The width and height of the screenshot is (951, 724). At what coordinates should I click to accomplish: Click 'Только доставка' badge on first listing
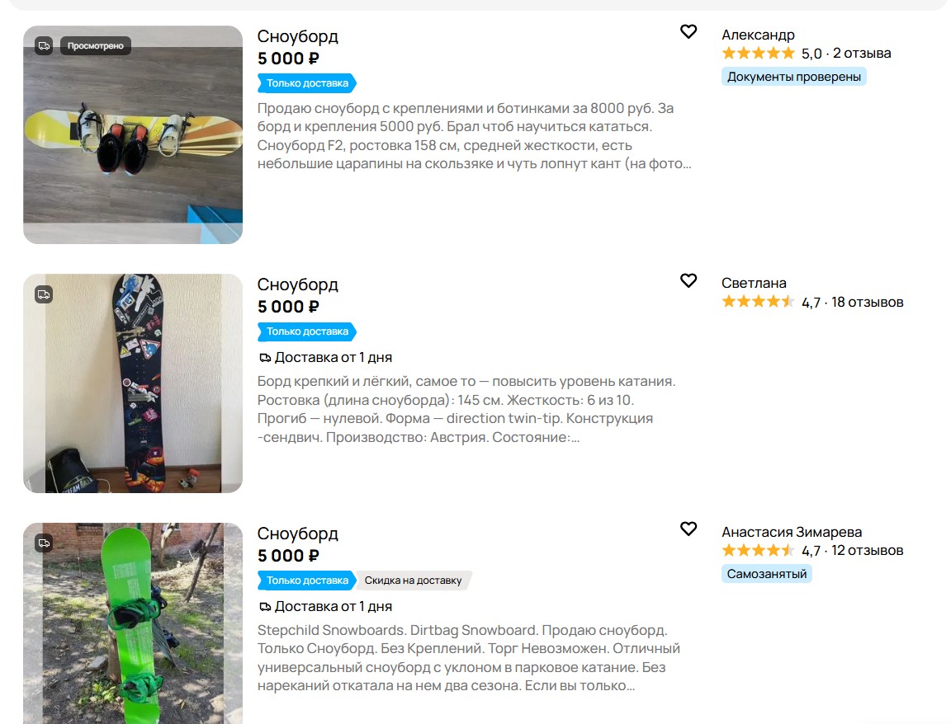point(307,83)
